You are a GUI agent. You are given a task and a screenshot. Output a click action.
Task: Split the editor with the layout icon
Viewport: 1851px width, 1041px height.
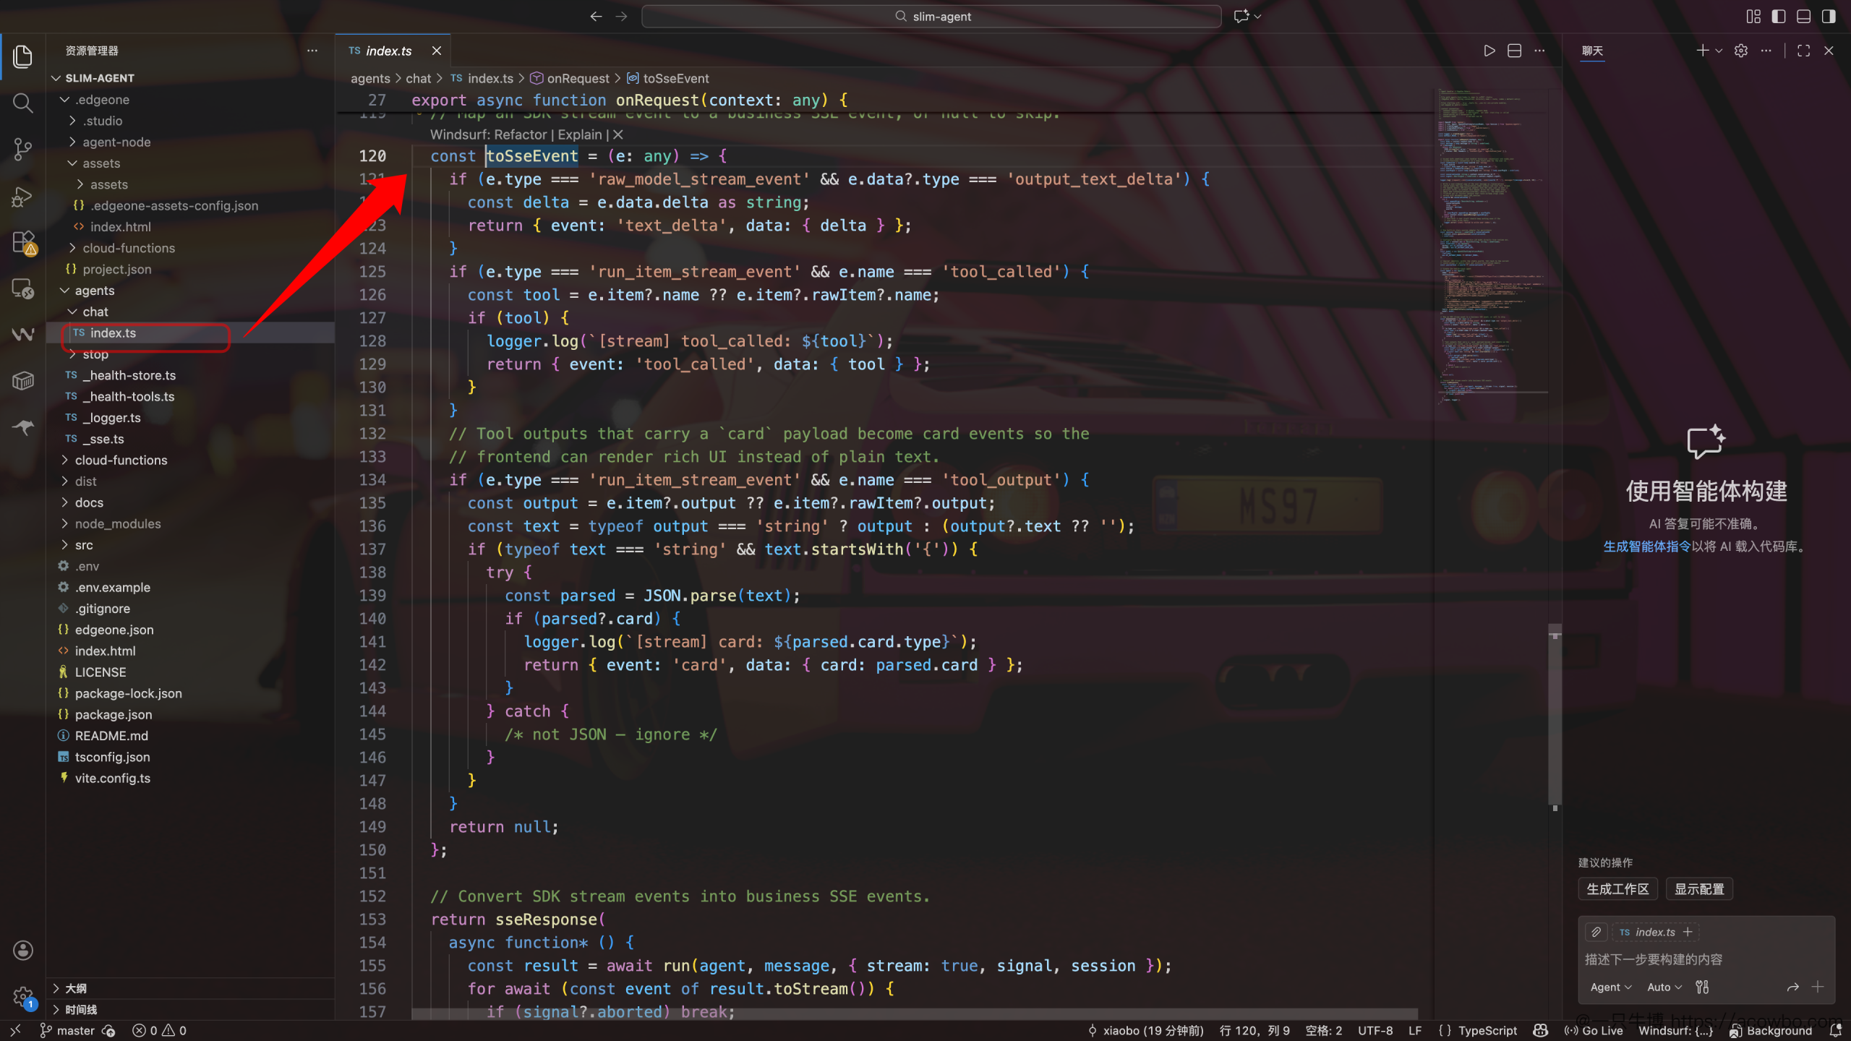(x=1514, y=51)
